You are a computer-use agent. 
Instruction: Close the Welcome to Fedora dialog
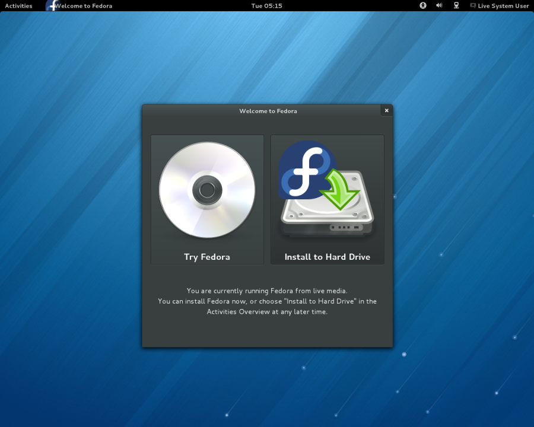pos(386,110)
